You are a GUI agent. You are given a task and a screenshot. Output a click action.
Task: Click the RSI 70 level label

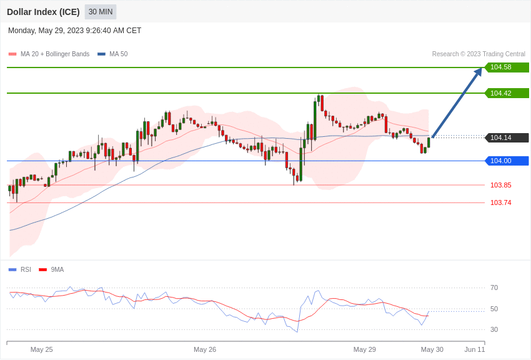494,288
